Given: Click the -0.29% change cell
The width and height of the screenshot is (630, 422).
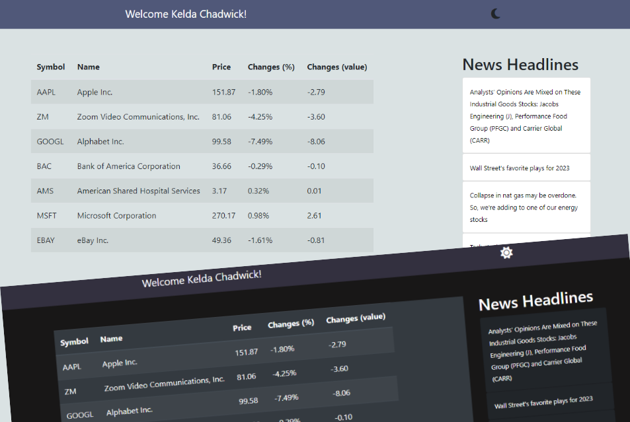Looking at the screenshot, I should [260, 166].
